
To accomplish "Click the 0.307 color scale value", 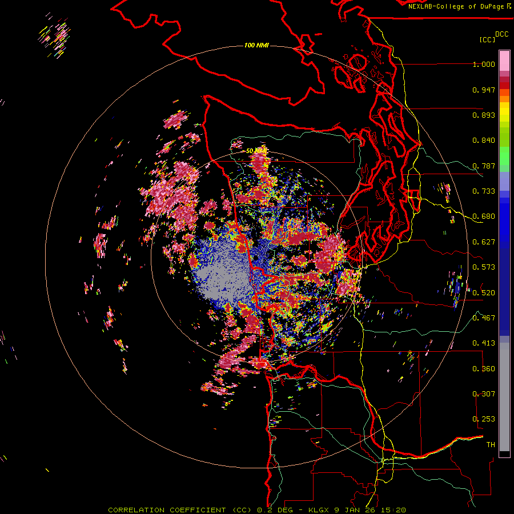I will tap(484, 393).
